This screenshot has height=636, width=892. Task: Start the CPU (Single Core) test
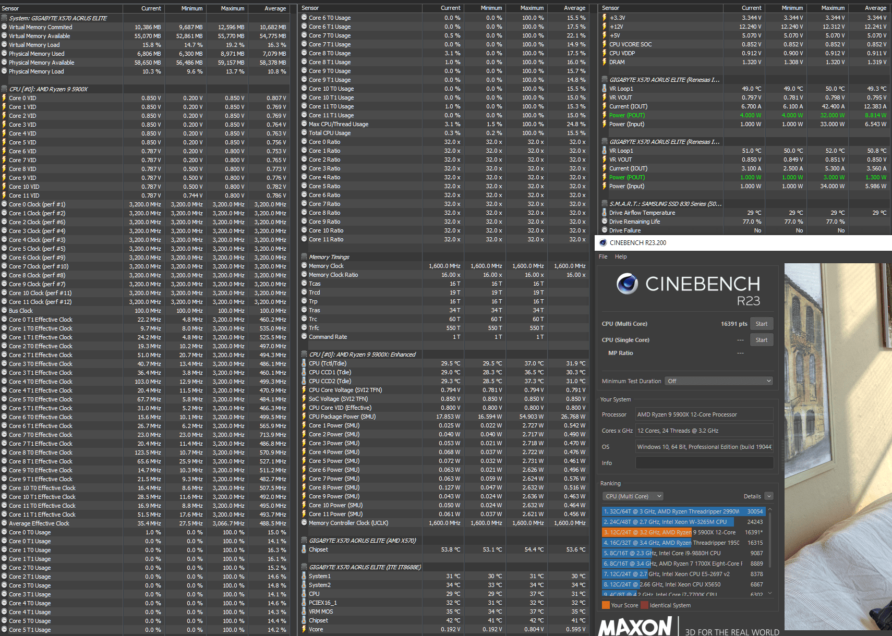[x=762, y=340]
